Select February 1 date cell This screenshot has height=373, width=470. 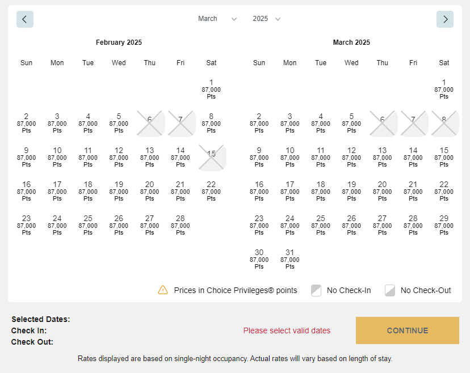(x=211, y=89)
